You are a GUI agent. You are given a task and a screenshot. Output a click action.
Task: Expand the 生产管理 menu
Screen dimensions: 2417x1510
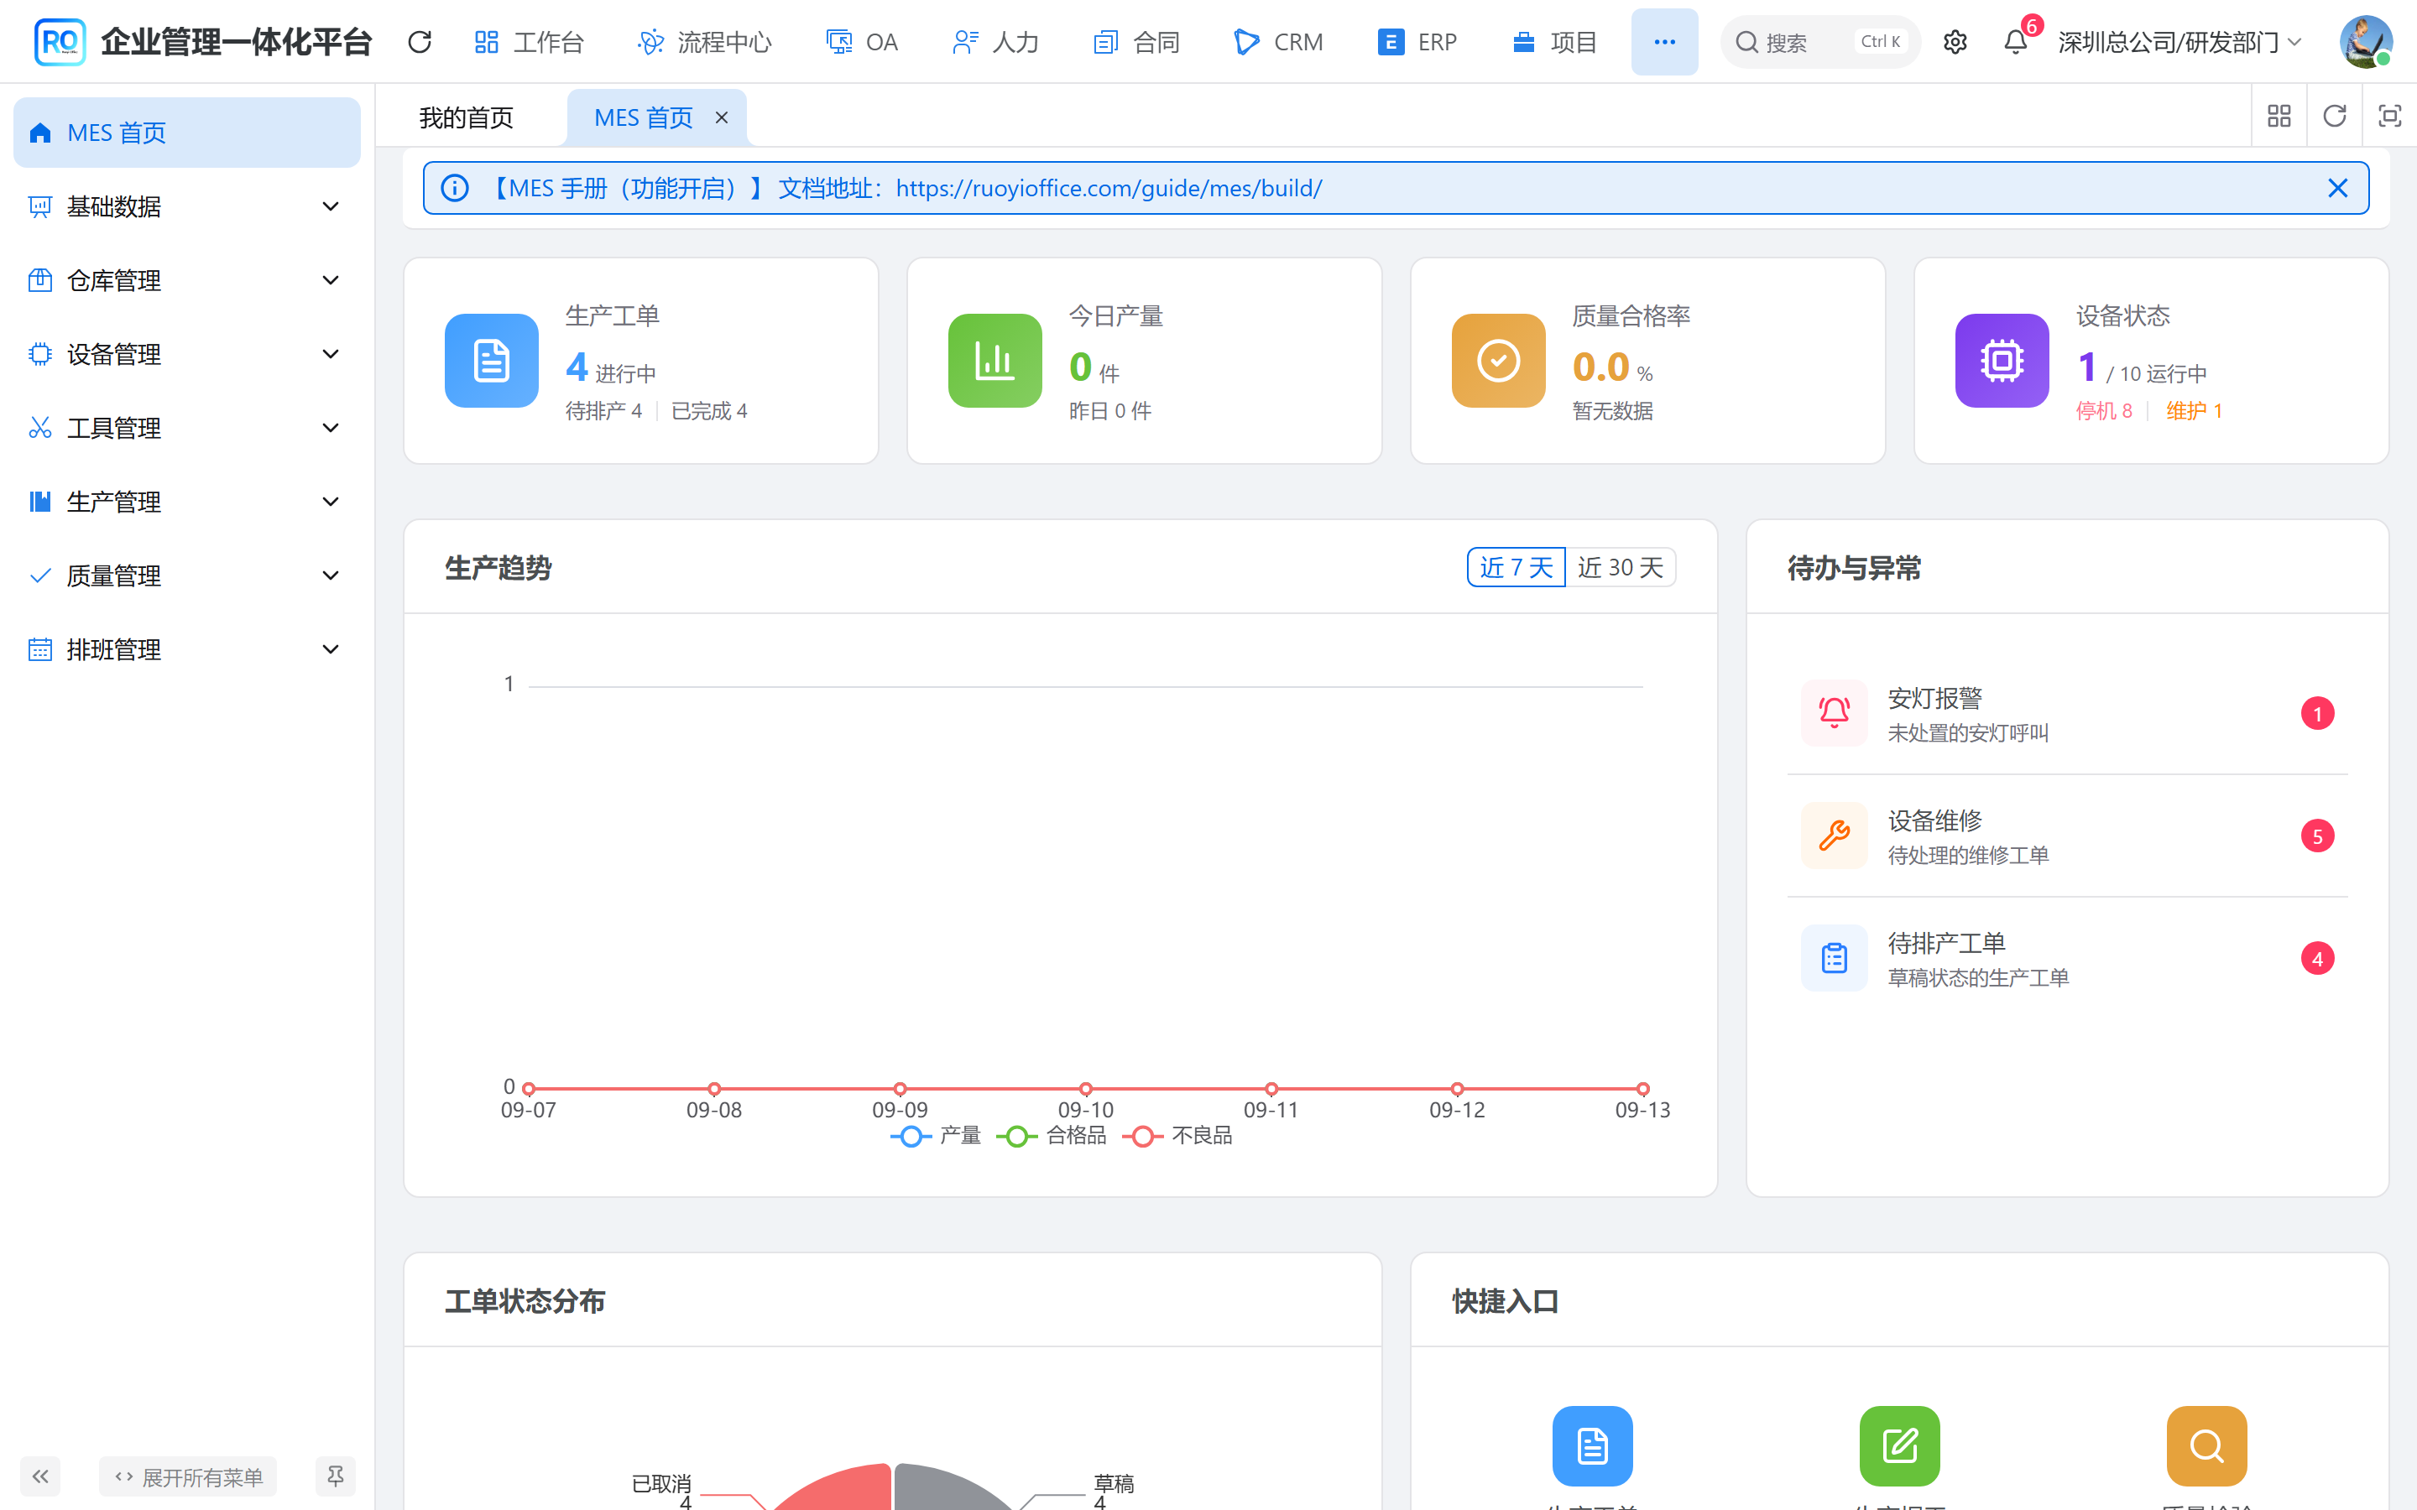[187, 502]
